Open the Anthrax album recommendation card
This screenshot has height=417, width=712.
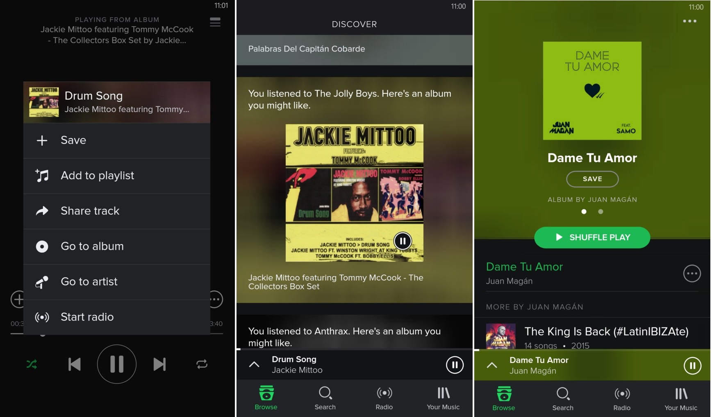point(355,332)
